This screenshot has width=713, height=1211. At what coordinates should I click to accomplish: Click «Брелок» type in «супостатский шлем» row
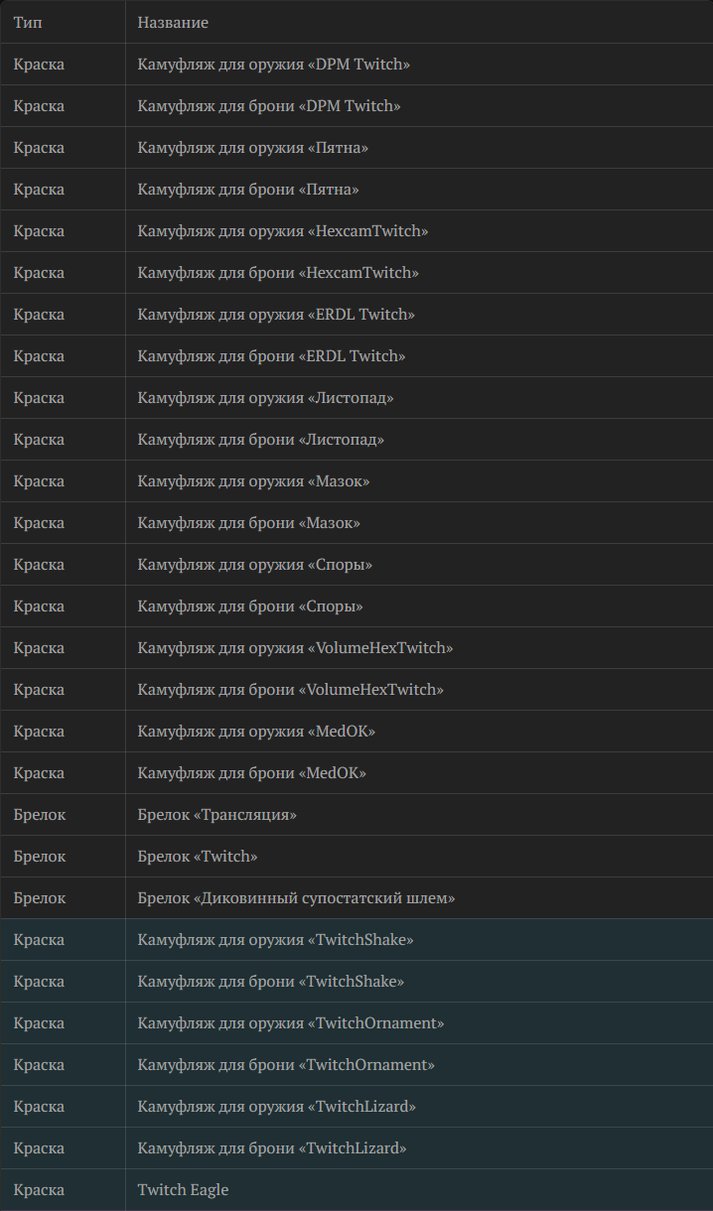tap(40, 898)
